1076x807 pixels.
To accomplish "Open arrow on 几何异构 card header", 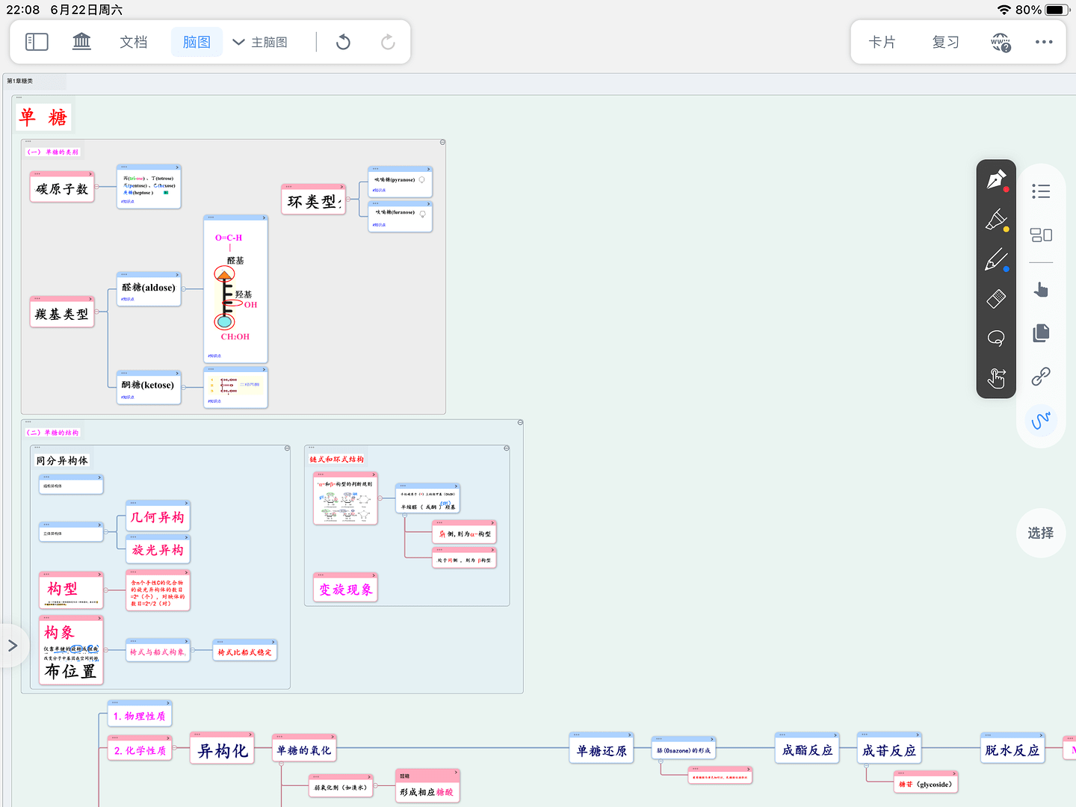I will (x=186, y=503).
